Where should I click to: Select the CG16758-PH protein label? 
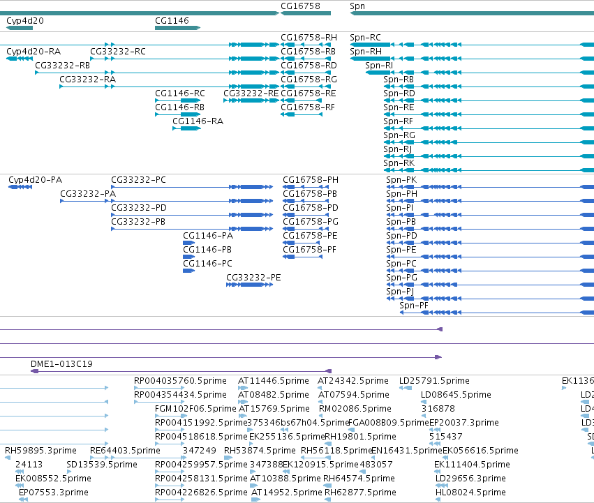click(311, 180)
